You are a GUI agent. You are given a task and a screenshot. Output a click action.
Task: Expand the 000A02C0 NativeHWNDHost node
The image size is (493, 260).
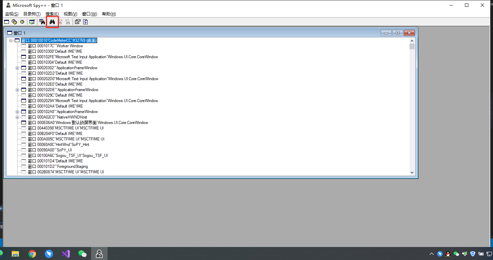tap(17, 117)
